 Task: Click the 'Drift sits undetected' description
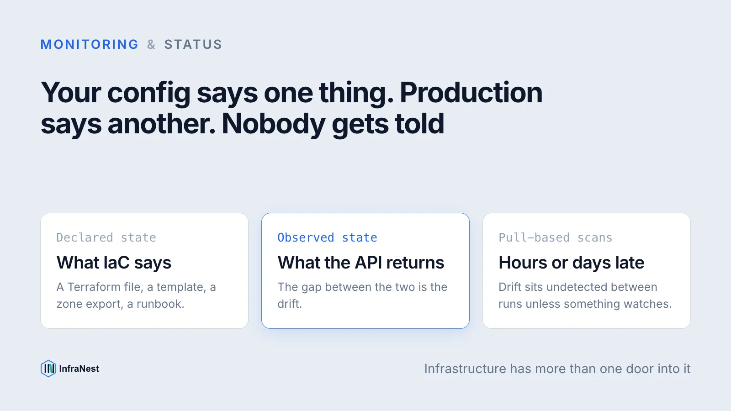[585, 295]
